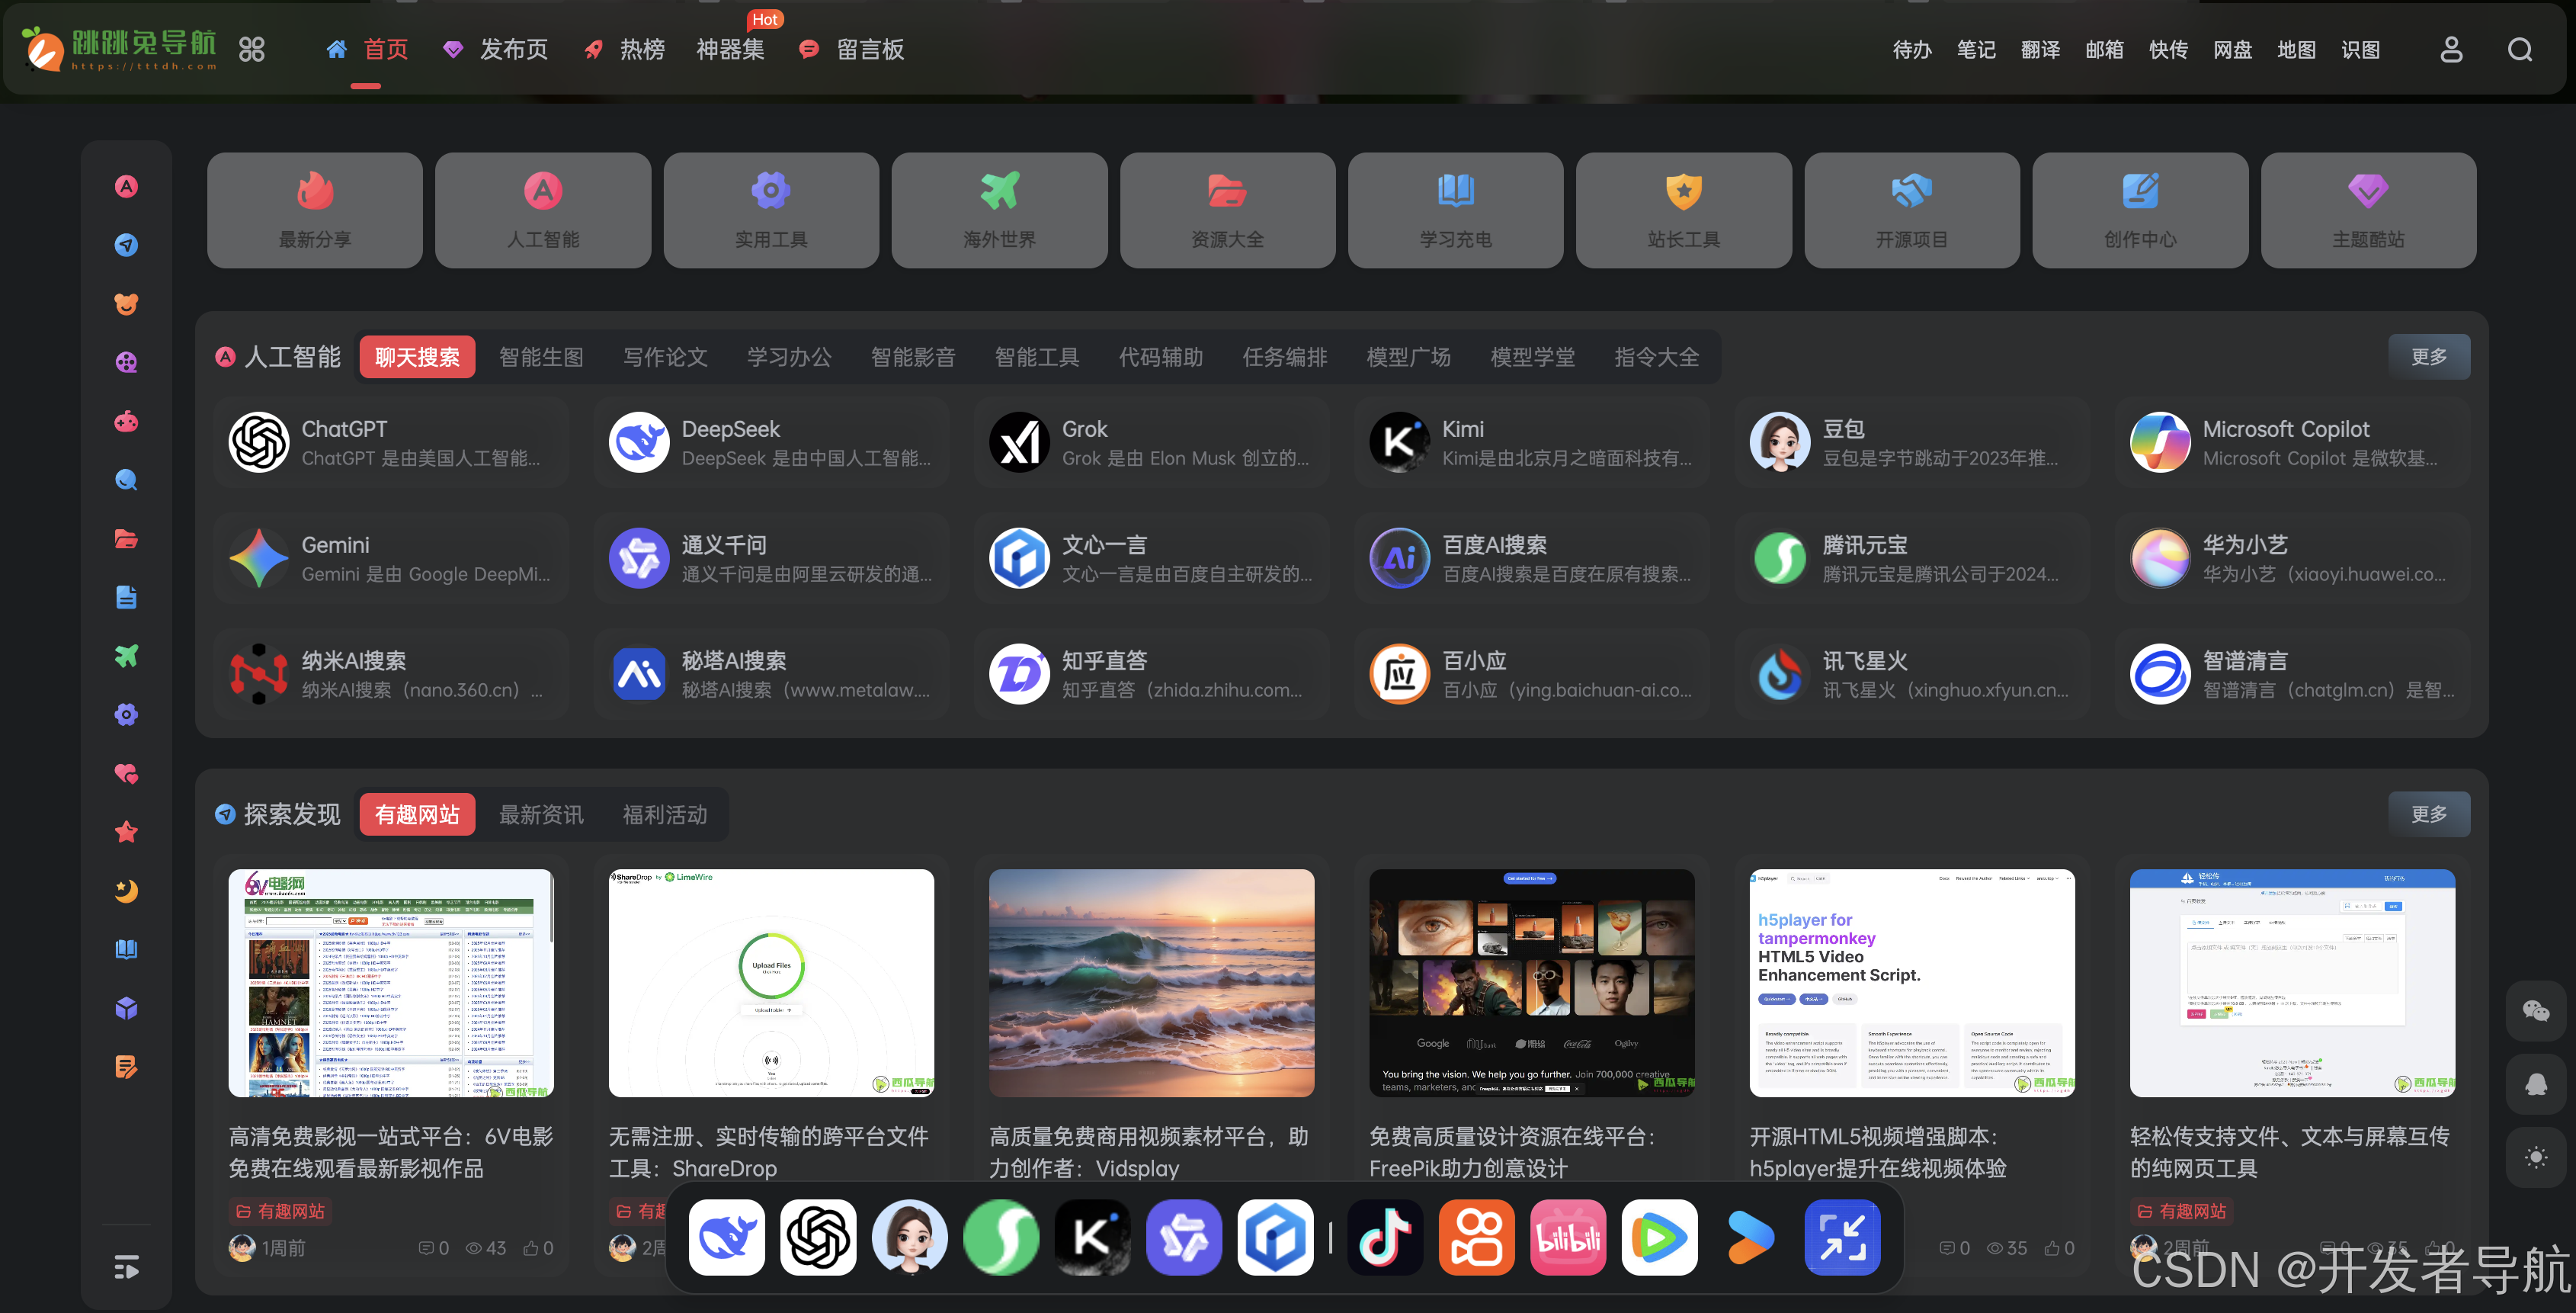The height and width of the screenshot is (1313, 2576).
Task: Toggle light/dark theme with the sun button
Action: (2536, 1158)
